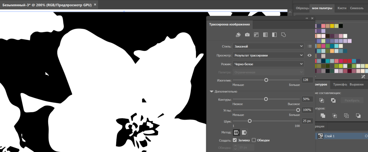This screenshot has height=152, width=368.
Task: Click the Изогелия slider handle
Action: point(266,80)
